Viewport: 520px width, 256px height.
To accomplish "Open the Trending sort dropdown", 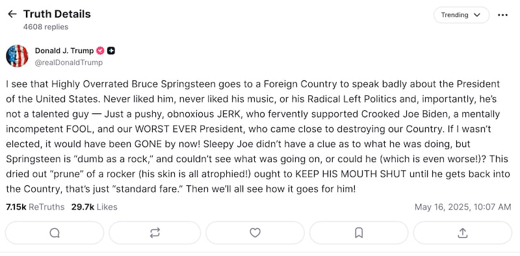I will pyautogui.click(x=461, y=15).
